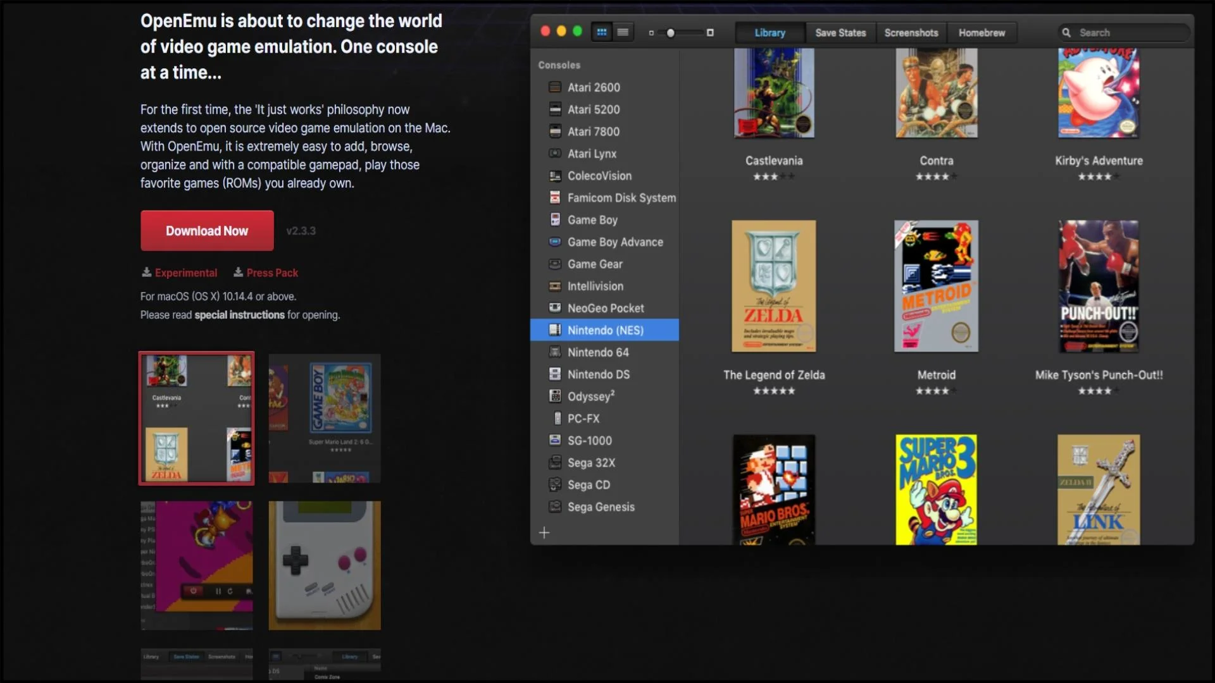Click the Nintendo 64 console icon
The height and width of the screenshot is (683, 1215).
(x=555, y=352)
